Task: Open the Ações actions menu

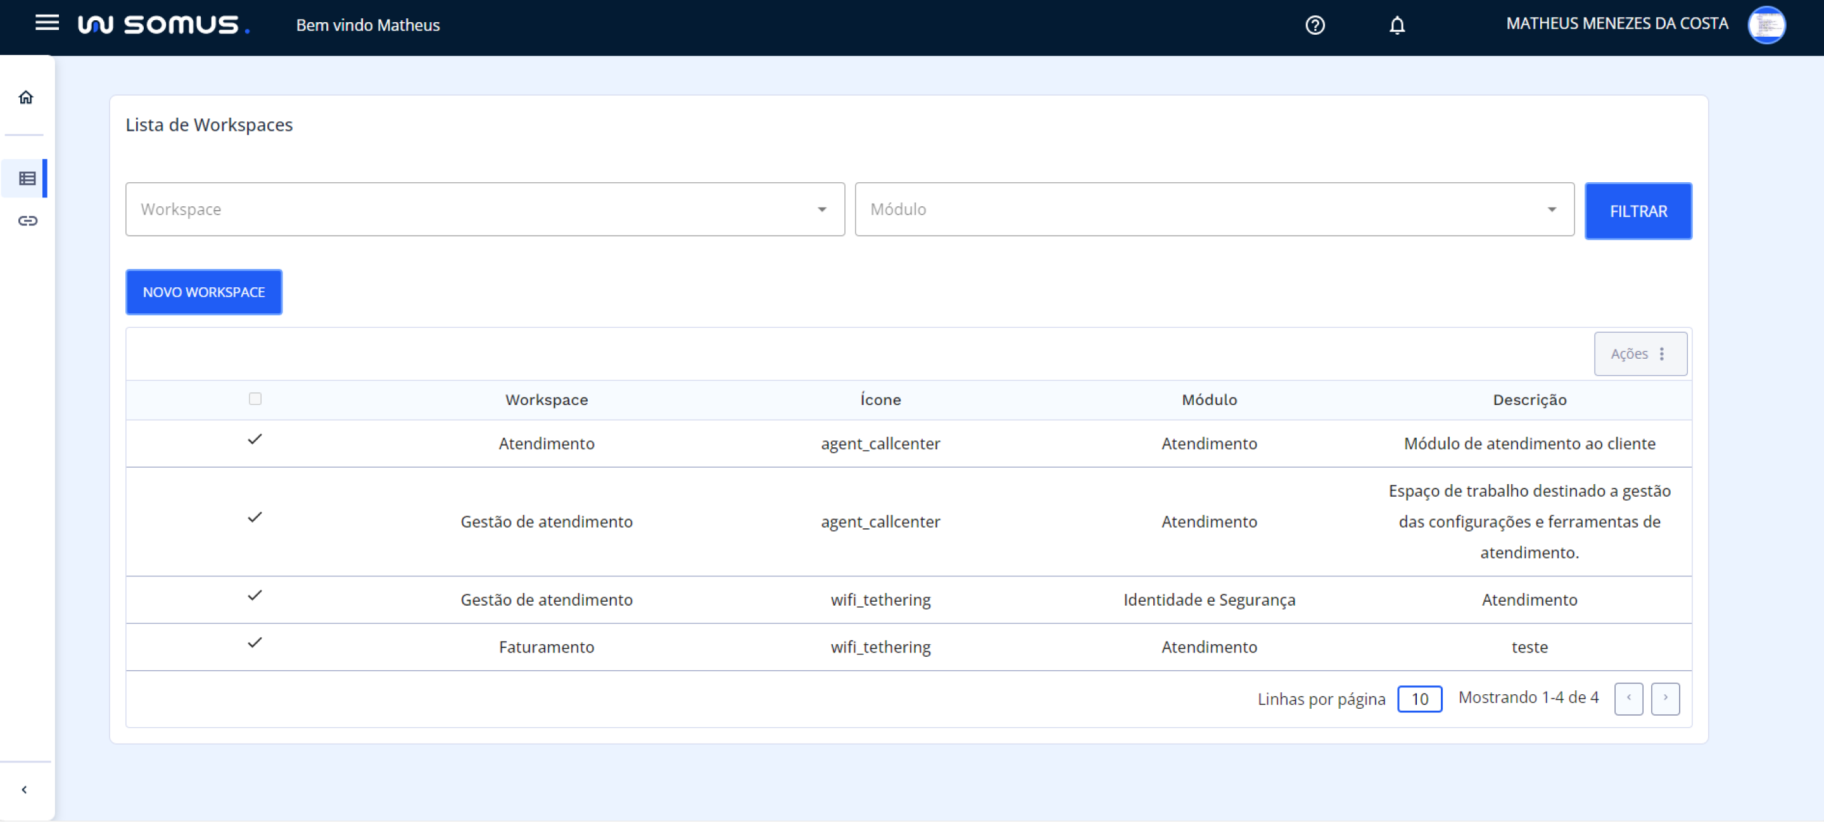Action: tap(1640, 354)
